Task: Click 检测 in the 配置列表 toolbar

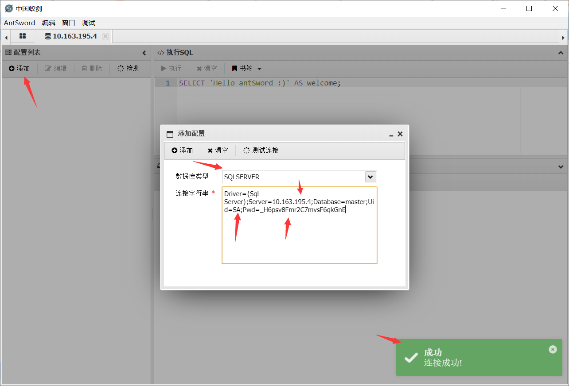Action: click(129, 68)
